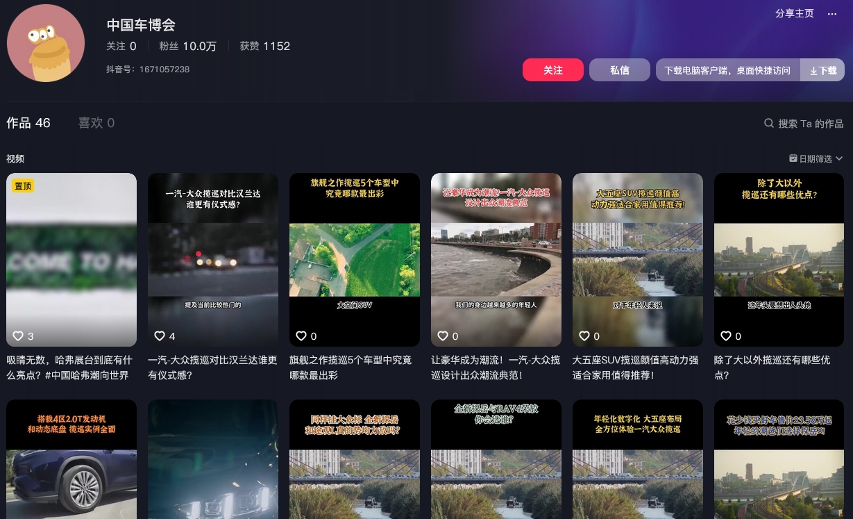Switch to the 喜欢 0 tab
Image resolution: width=853 pixels, height=519 pixels.
[96, 123]
